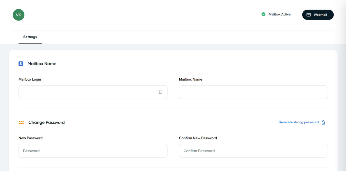
Task: Click the copy icon in Mailbox Login field
Action: pyautogui.click(x=161, y=92)
